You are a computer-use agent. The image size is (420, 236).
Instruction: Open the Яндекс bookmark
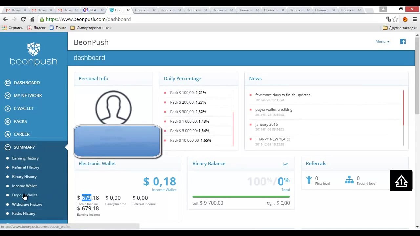coord(36,28)
